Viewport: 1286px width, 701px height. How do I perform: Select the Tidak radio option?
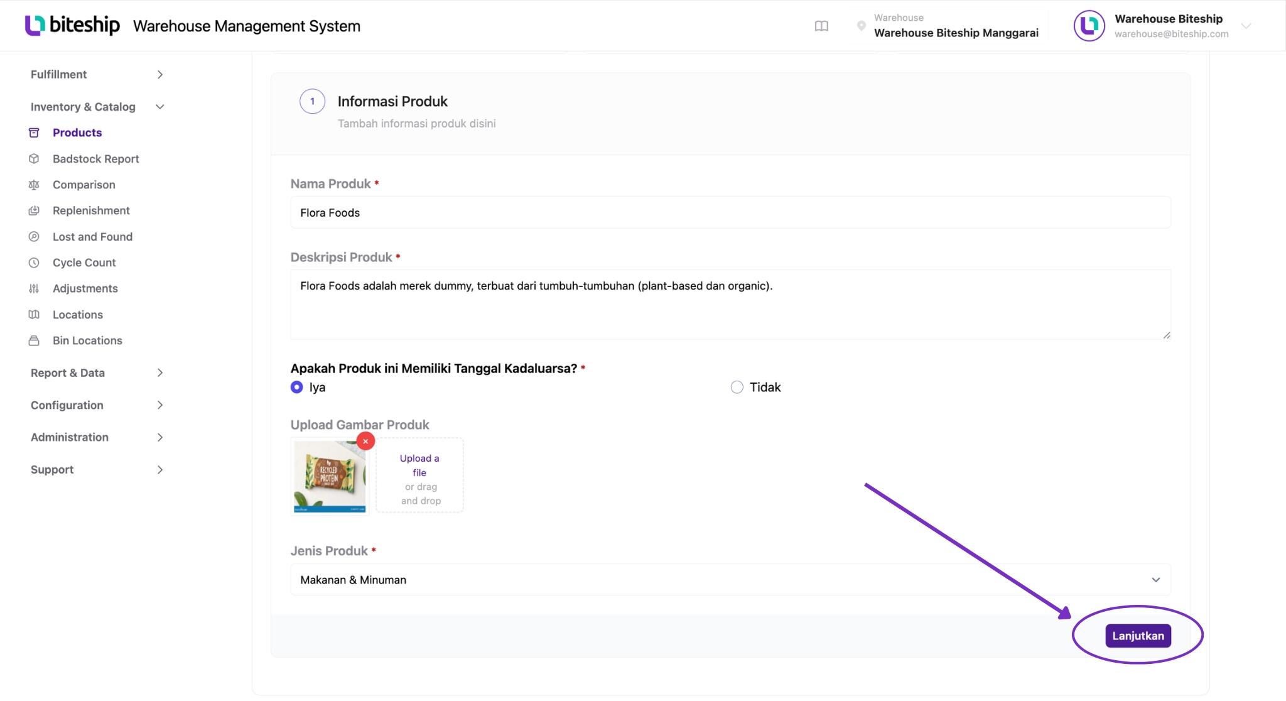pyautogui.click(x=737, y=387)
